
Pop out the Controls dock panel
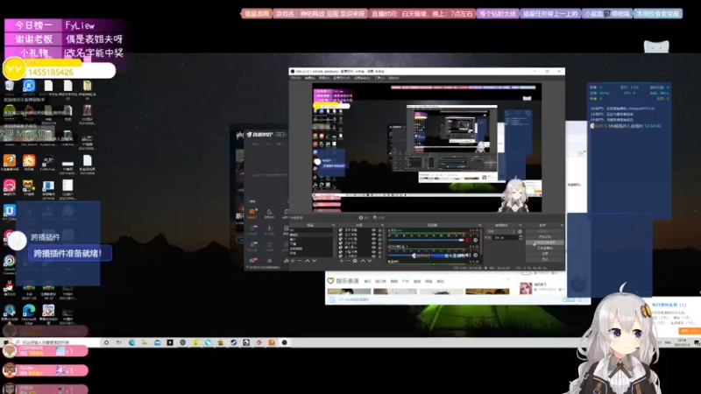point(562,225)
